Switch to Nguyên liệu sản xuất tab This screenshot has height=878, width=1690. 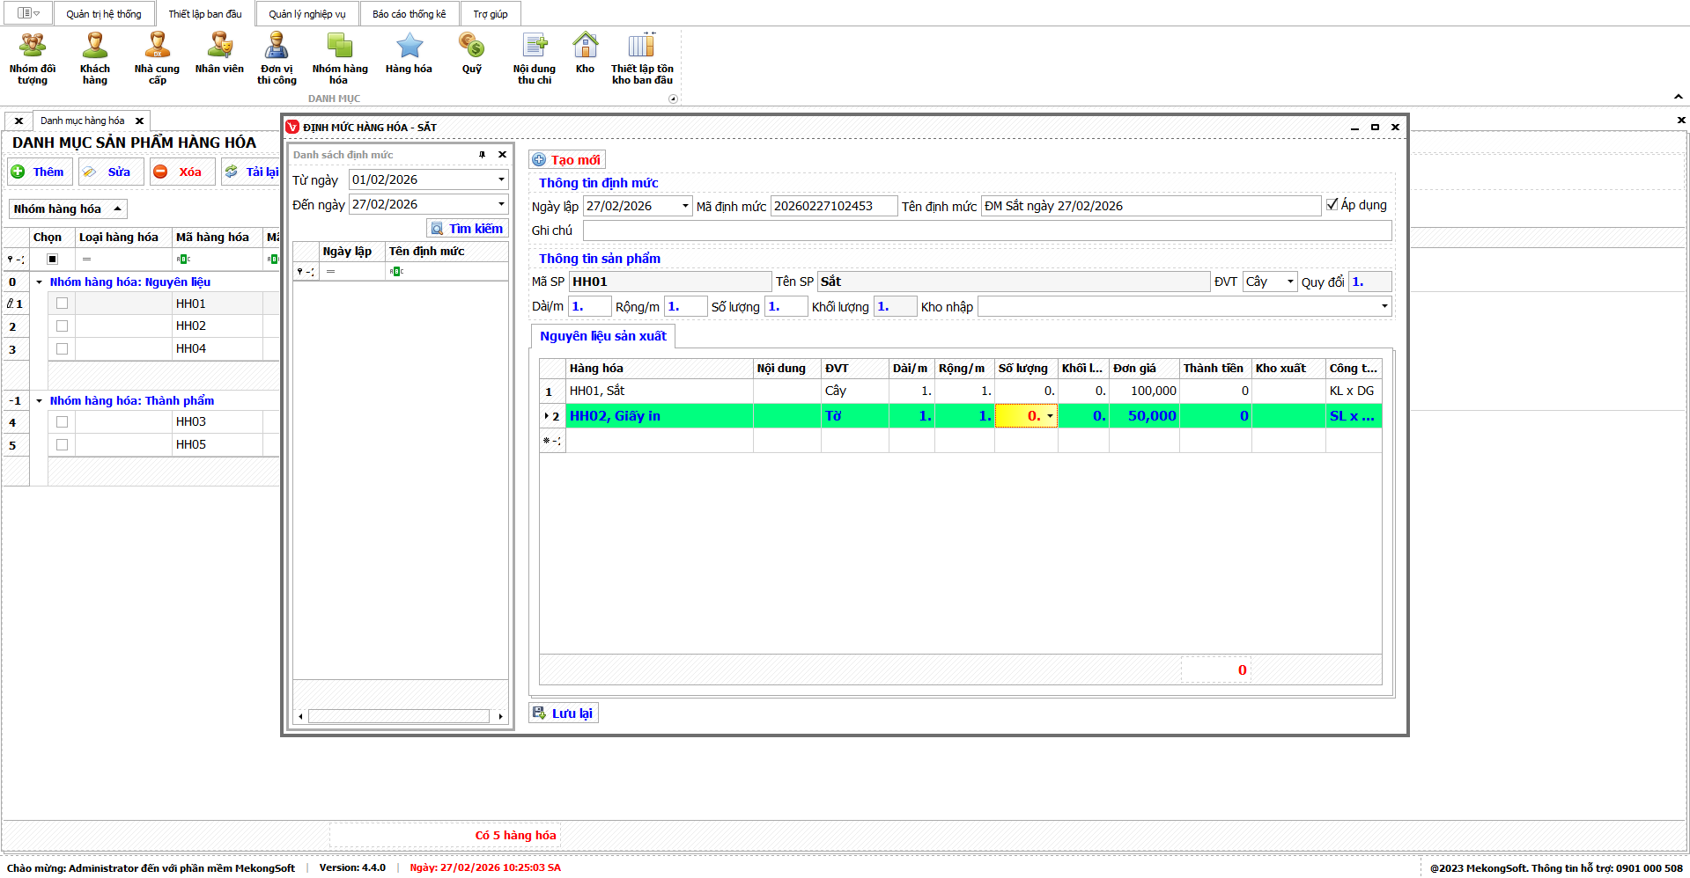(x=603, y=336)
